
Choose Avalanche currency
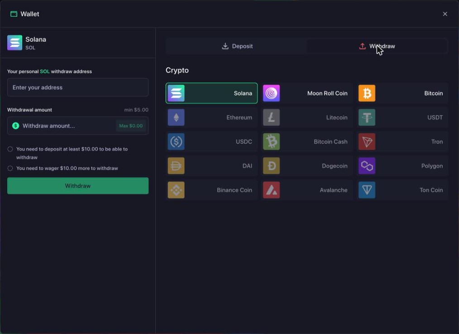point(307,190)
